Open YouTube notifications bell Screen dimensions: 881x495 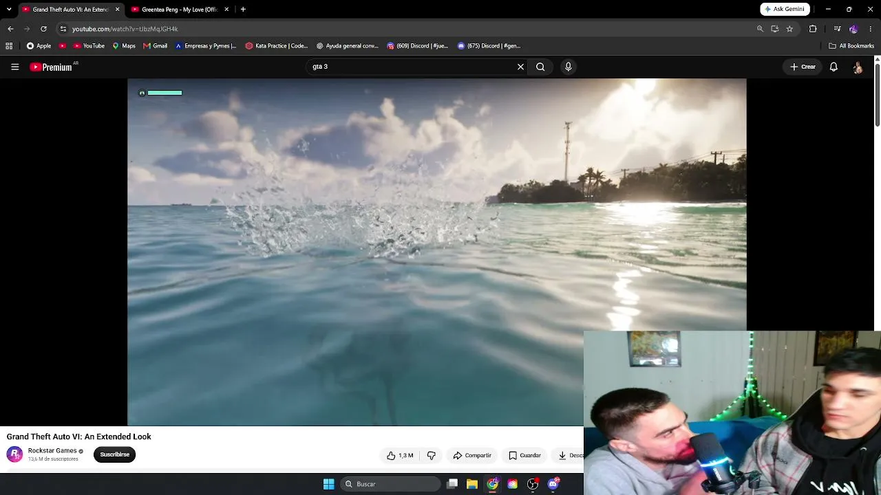834,67
